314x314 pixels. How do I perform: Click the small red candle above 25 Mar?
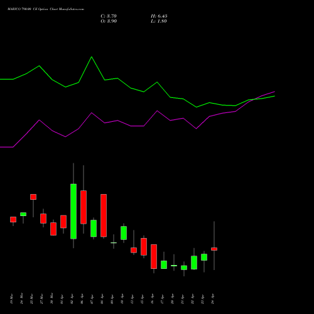pyautogui.click(x=33, y=197)
